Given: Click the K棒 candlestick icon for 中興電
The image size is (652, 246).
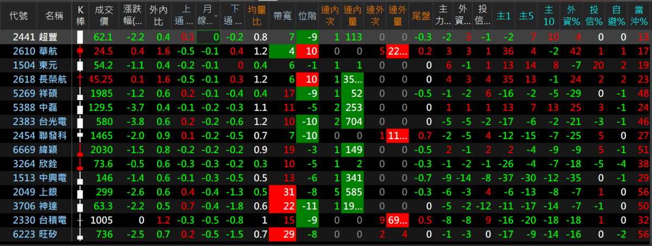Looking at the screenshot, I should pos(80,178).
